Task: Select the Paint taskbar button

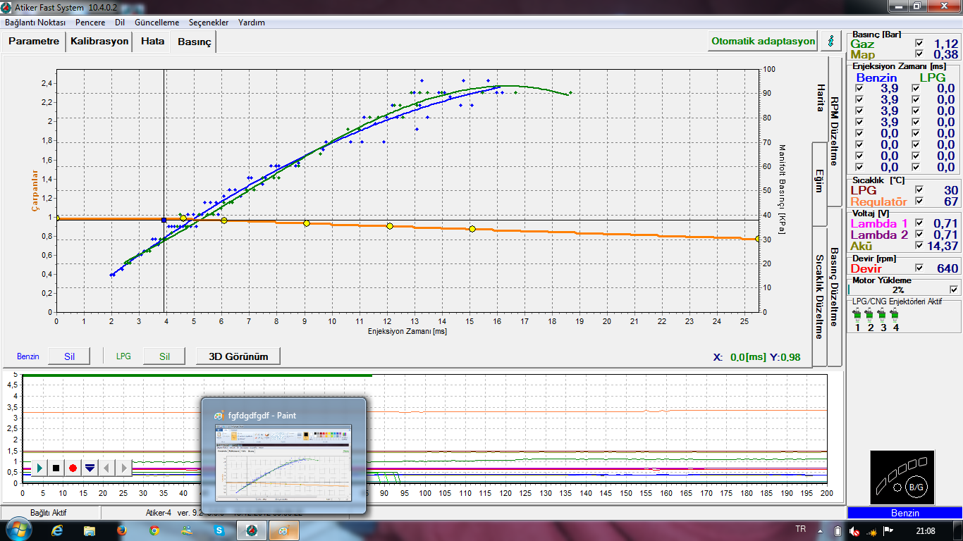Action: pyautogui.click(x=284, y=530)
